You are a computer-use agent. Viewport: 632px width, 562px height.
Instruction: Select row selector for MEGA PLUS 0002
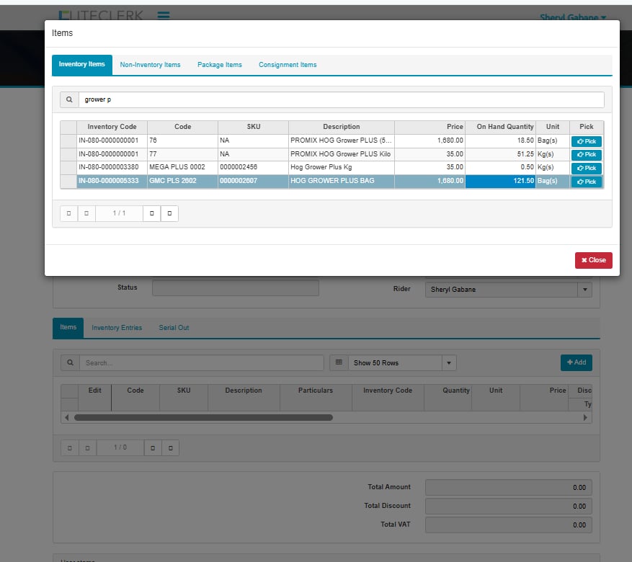coord(68,168)
